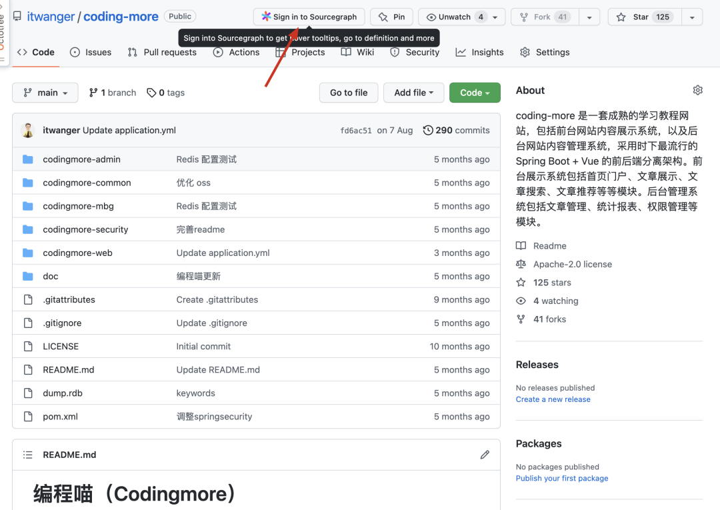Click the Go to file button
Screen dimensions: 720x510
pos(349,93)
